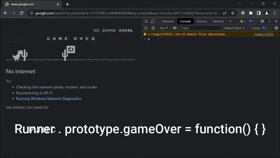Image resolution: width=280 pixels, height=158 pixels.
Task: Open the Chrome side panel
Action: pos(259,13)
